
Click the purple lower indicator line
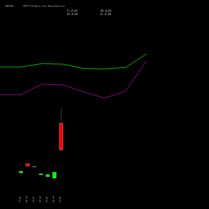73,88
